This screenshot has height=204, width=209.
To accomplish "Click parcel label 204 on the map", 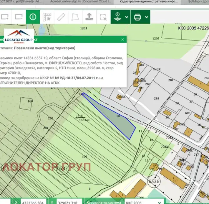I will 46,128.
